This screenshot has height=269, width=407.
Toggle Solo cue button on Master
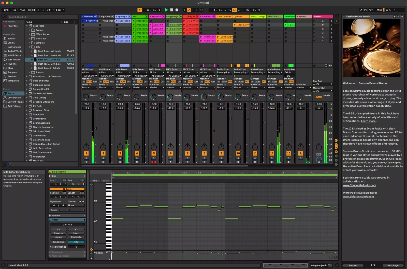tap(319, 154)
